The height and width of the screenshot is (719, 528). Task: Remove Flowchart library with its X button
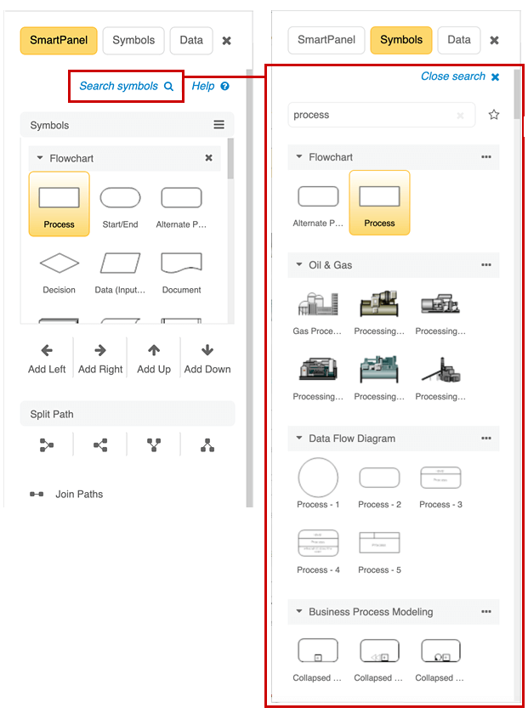point(208,158)
